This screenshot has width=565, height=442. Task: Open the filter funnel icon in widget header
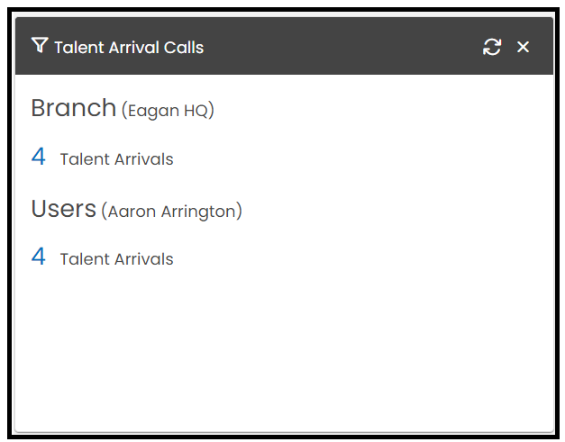(x=40, y=45)
